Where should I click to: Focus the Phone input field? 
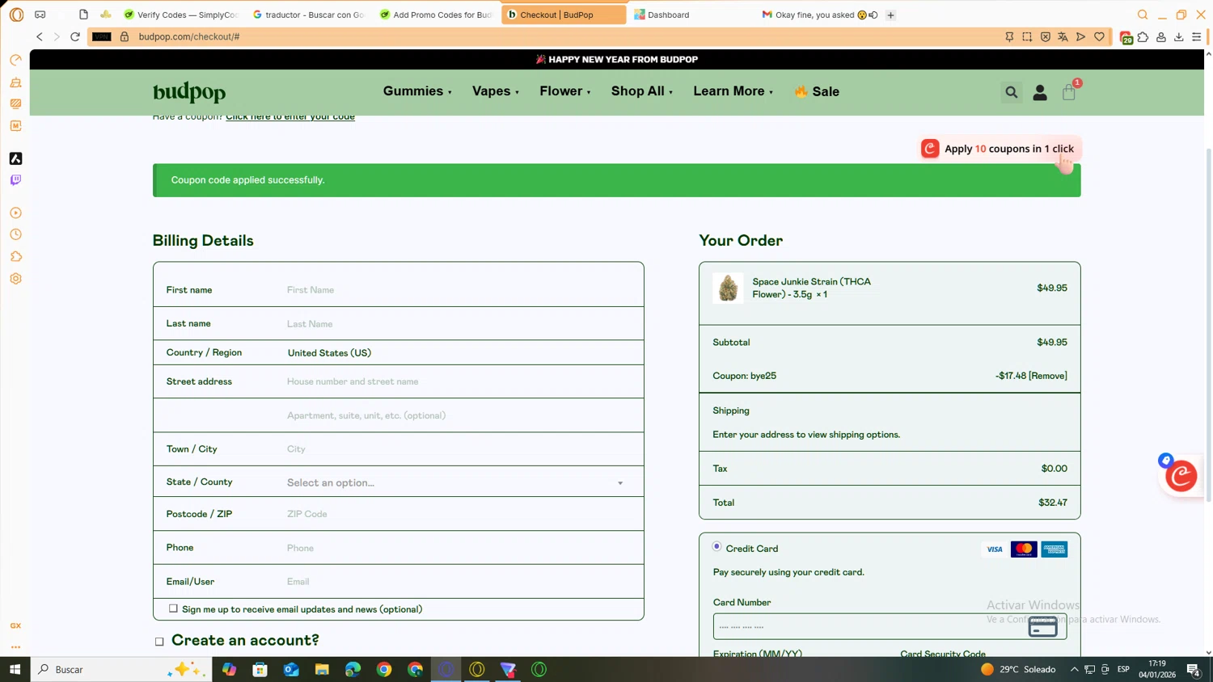[x=461, y=548]
